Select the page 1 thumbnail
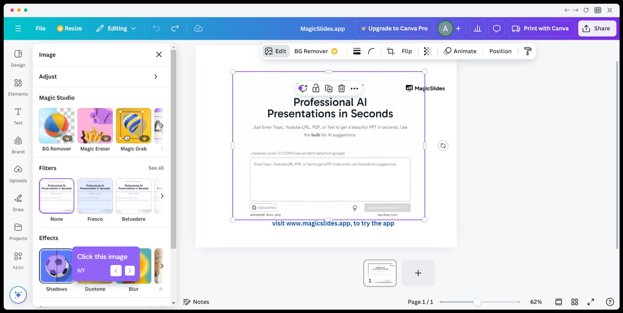 click(380, 273)
